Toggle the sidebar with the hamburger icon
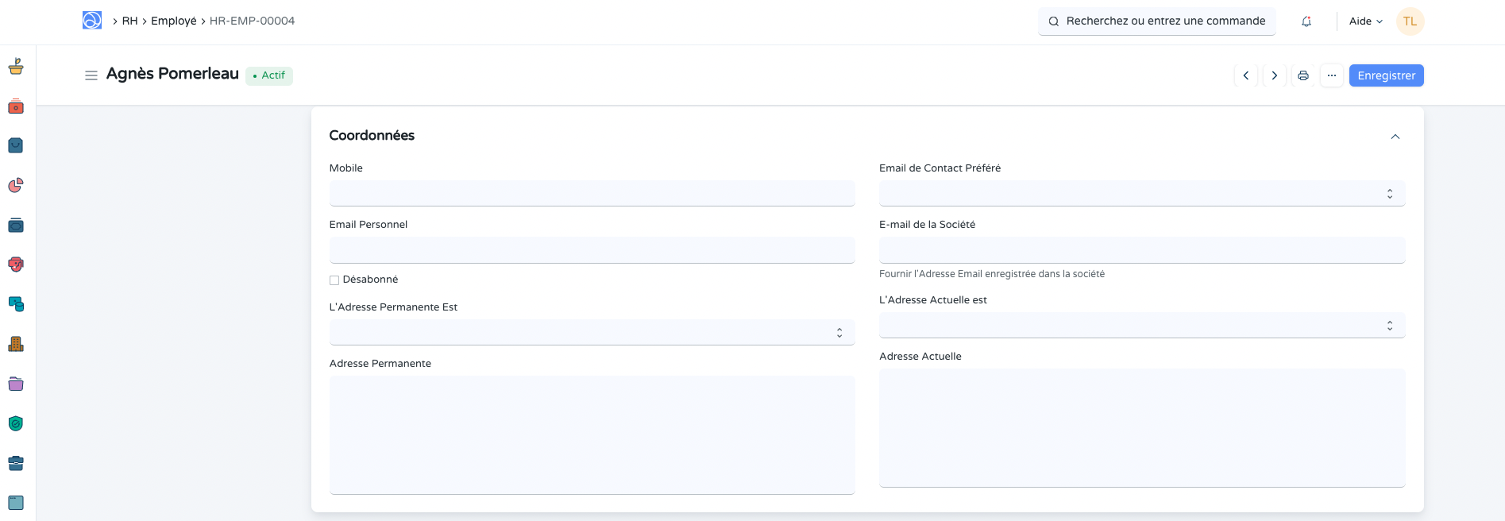 pos(91,75)
